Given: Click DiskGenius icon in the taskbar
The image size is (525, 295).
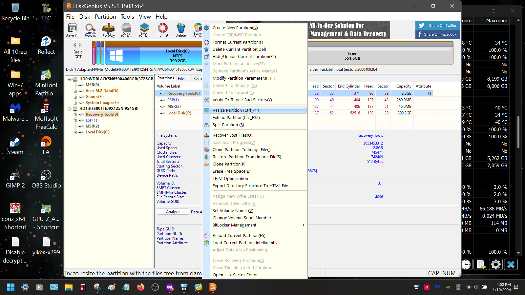Looking at the screenshot, I should coord(213,287).
